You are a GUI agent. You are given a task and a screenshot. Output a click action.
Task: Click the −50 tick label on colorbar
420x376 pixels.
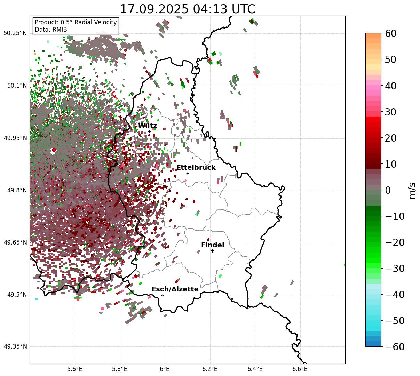[x=395, y=321]
